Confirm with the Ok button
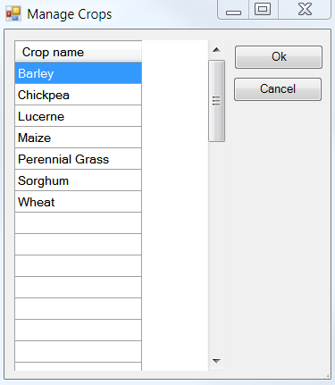335x385 pixels. pos(279,57)
